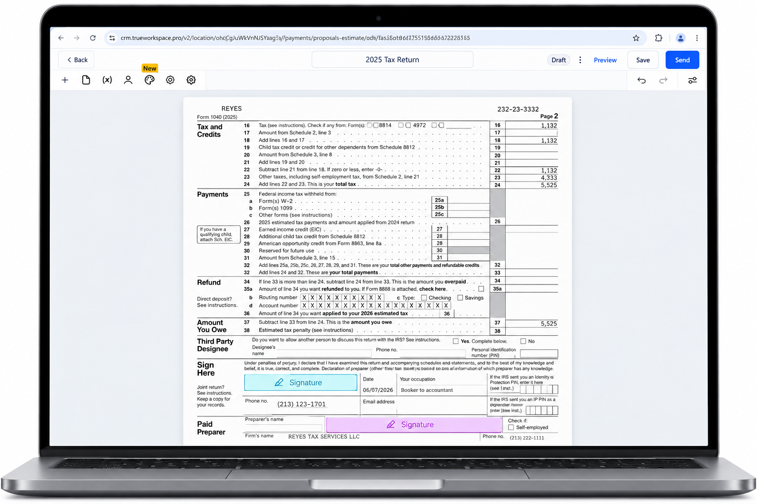Select phone number (213) 123-1701
Image resolution: width=757 pixels, height=504 pixels.
[x=302, y=404]
